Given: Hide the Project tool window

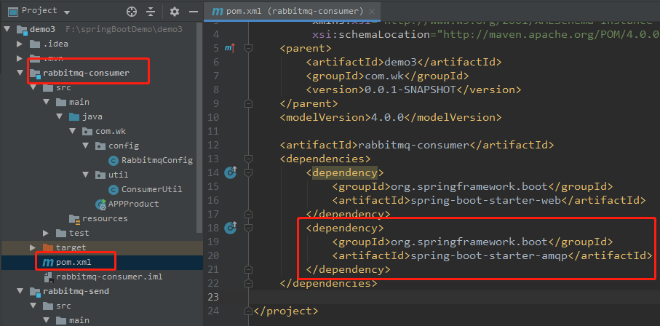Looking at the screenshot, I should pyautogui.click(x=194, y=12).
